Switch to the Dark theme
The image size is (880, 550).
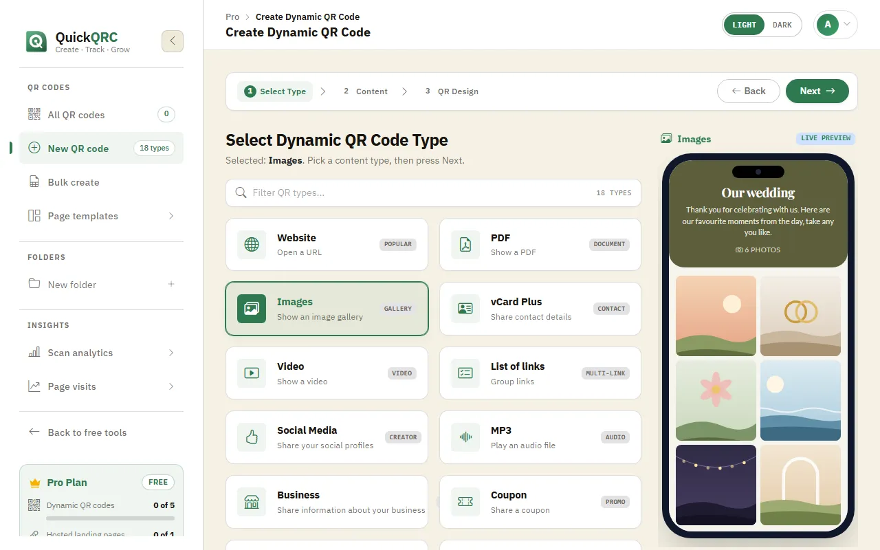click(782, 25)
